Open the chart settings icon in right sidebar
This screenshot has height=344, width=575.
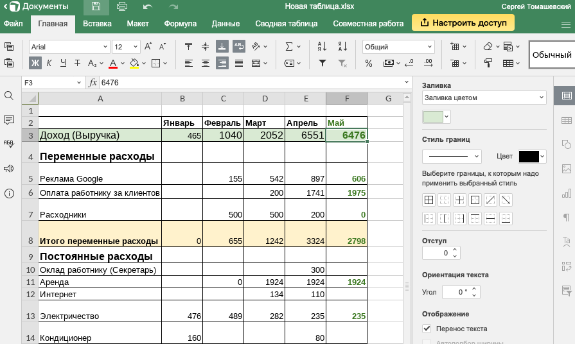coord(566,193)
